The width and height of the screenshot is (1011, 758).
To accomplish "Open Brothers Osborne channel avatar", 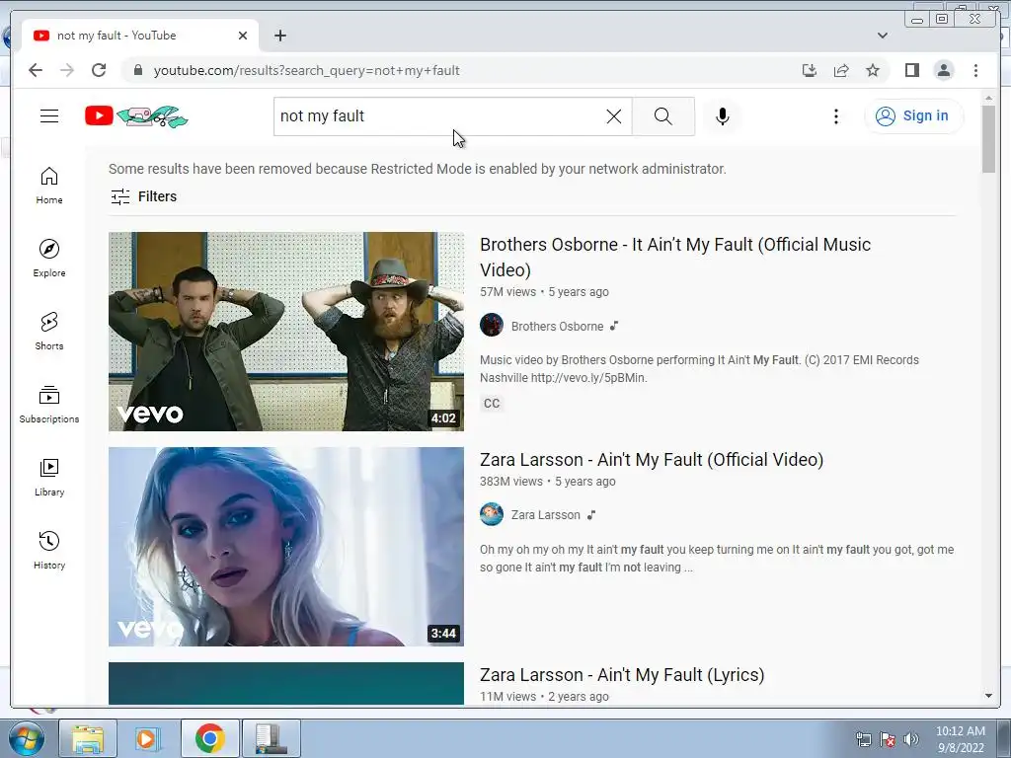I will coord(492,325).
